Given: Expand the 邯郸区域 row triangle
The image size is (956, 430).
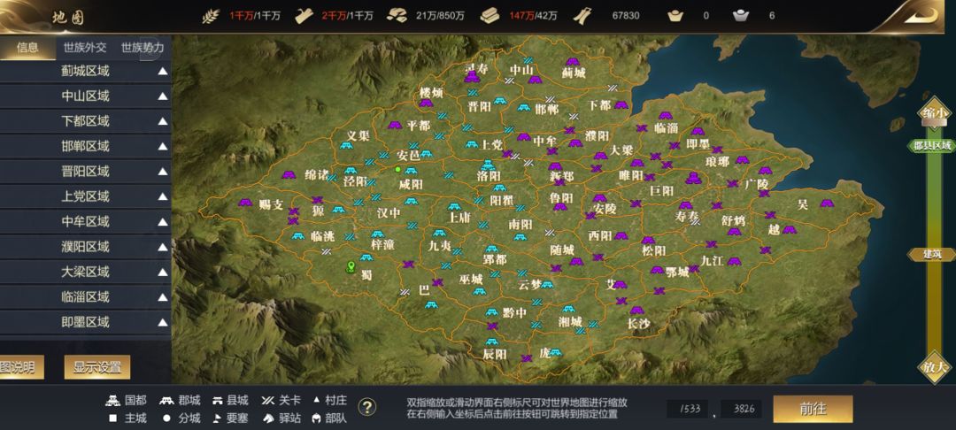Looking at the screenshot, I should tap(163, 146).
